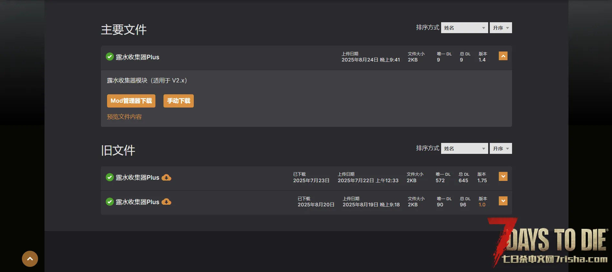The image size is (612, 272).
Task: Click the scroll-to-top arrow button
Action: point(30,259)
